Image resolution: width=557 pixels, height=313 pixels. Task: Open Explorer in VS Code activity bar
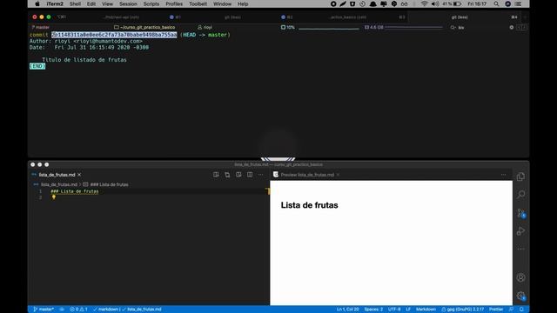pos(520,176)
